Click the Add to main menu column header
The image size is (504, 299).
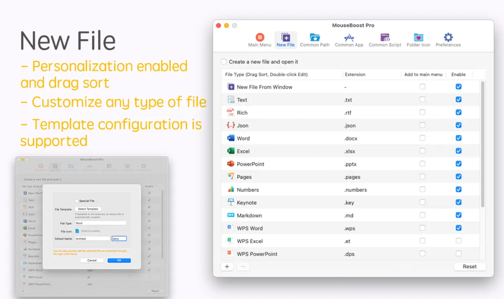pos(423,74)
